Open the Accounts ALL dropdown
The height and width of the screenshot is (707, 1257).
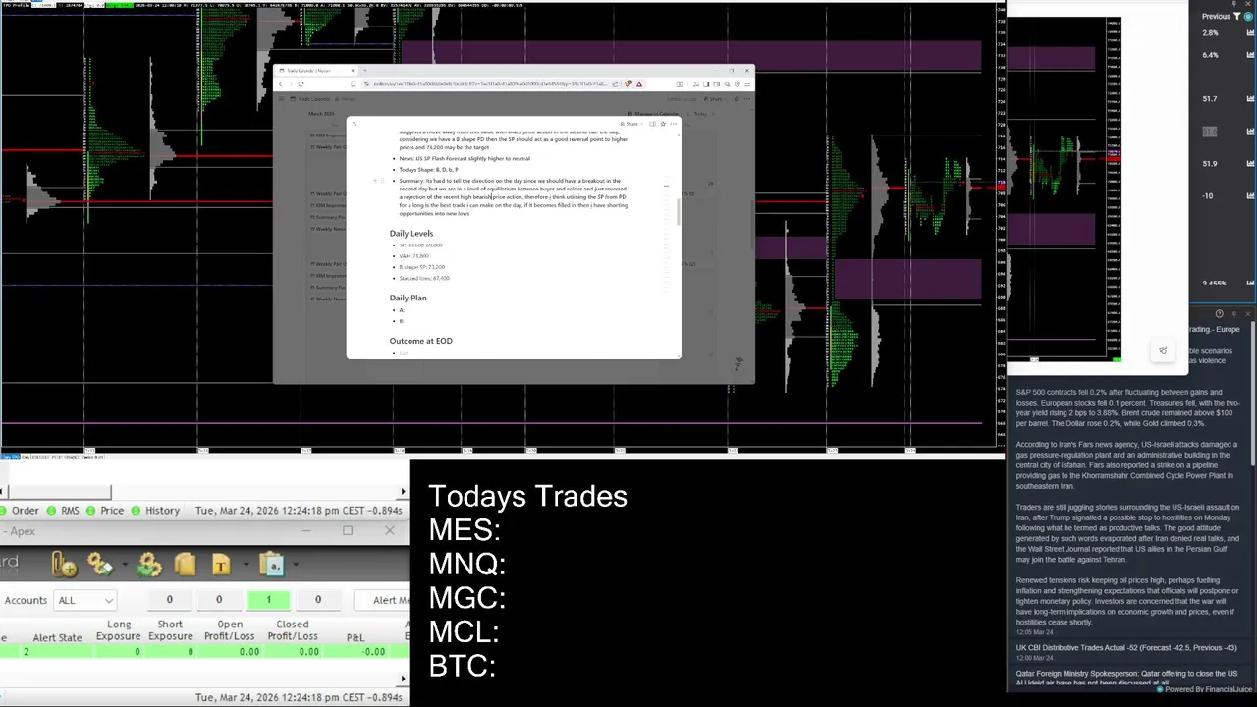(x=85, y=600)
